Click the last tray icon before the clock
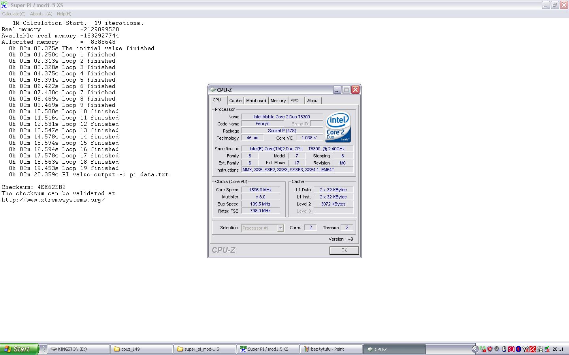The height and width of the screenshot is (355, 569). tap(547, 349)
